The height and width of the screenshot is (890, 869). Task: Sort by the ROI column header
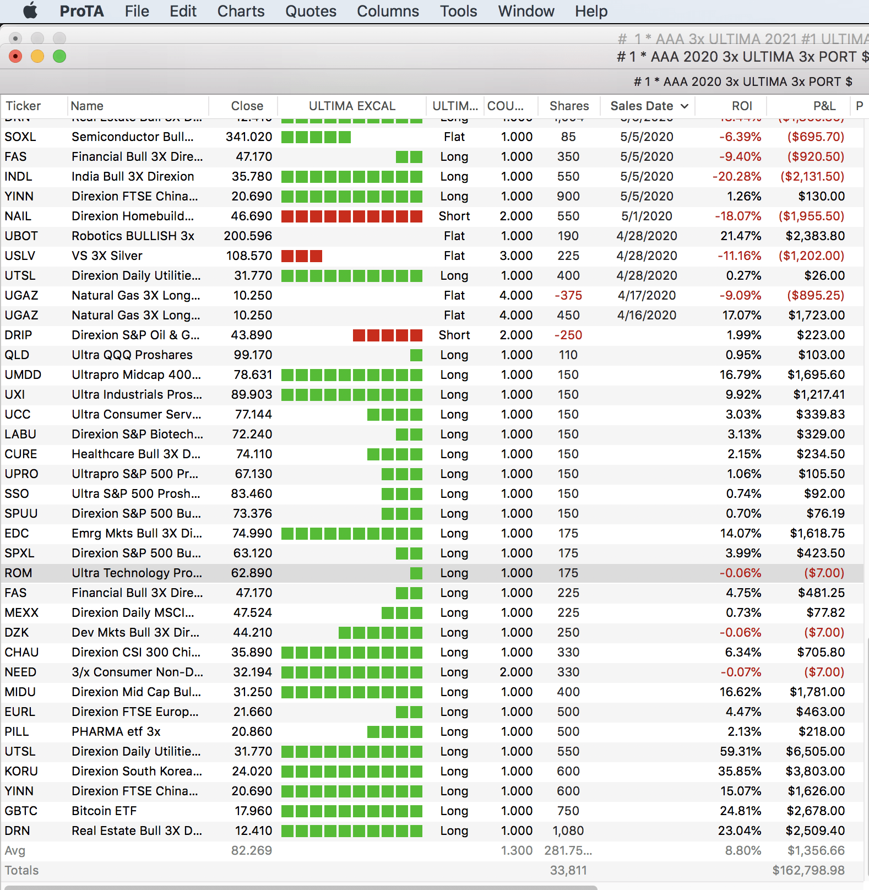tap(741, 106)
